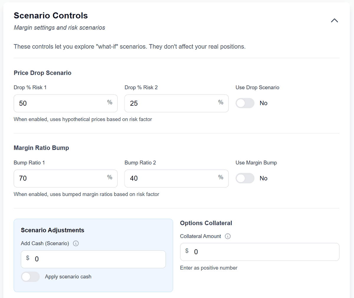Focus the Drop % Risk 1 input
This screenshot has width=354, height=298.
click(x=59, y=103)
